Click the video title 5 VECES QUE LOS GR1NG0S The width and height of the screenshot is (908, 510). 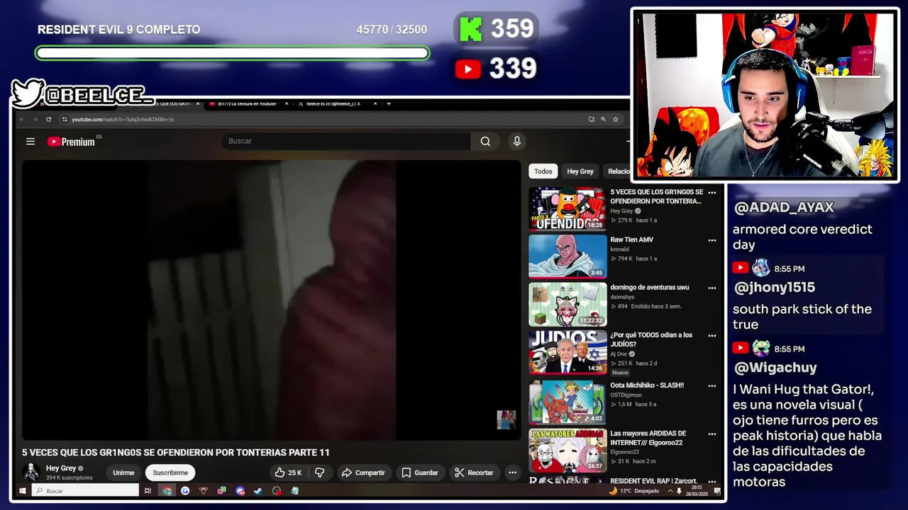click(x=175, y=453)
